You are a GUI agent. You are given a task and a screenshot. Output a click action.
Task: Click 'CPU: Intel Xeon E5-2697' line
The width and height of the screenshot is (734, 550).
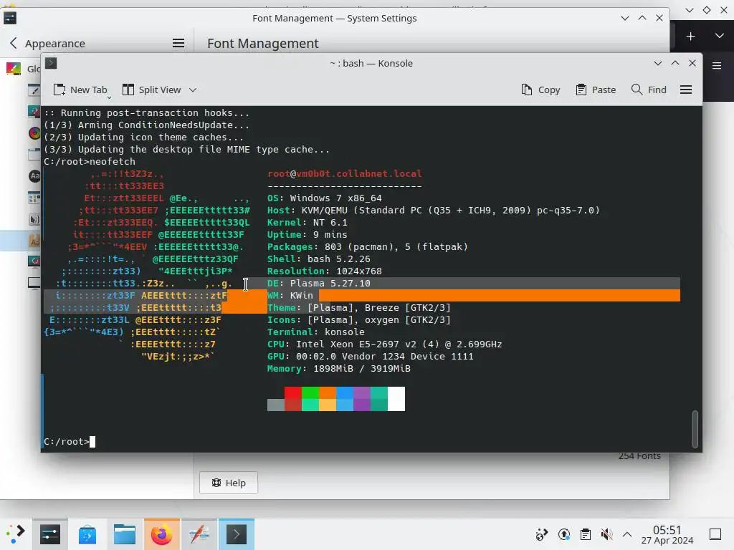point(385,344)
